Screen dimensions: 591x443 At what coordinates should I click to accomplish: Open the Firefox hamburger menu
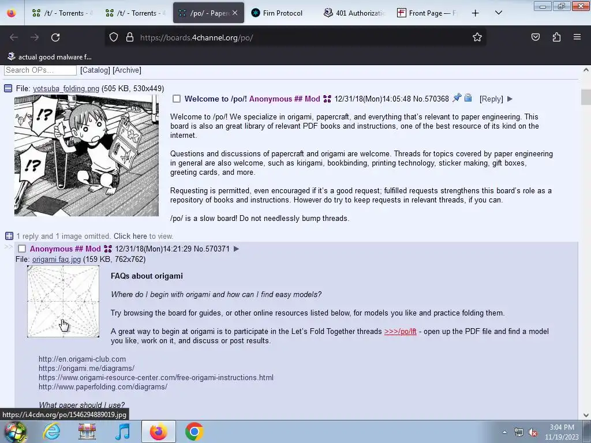[577, 37]
